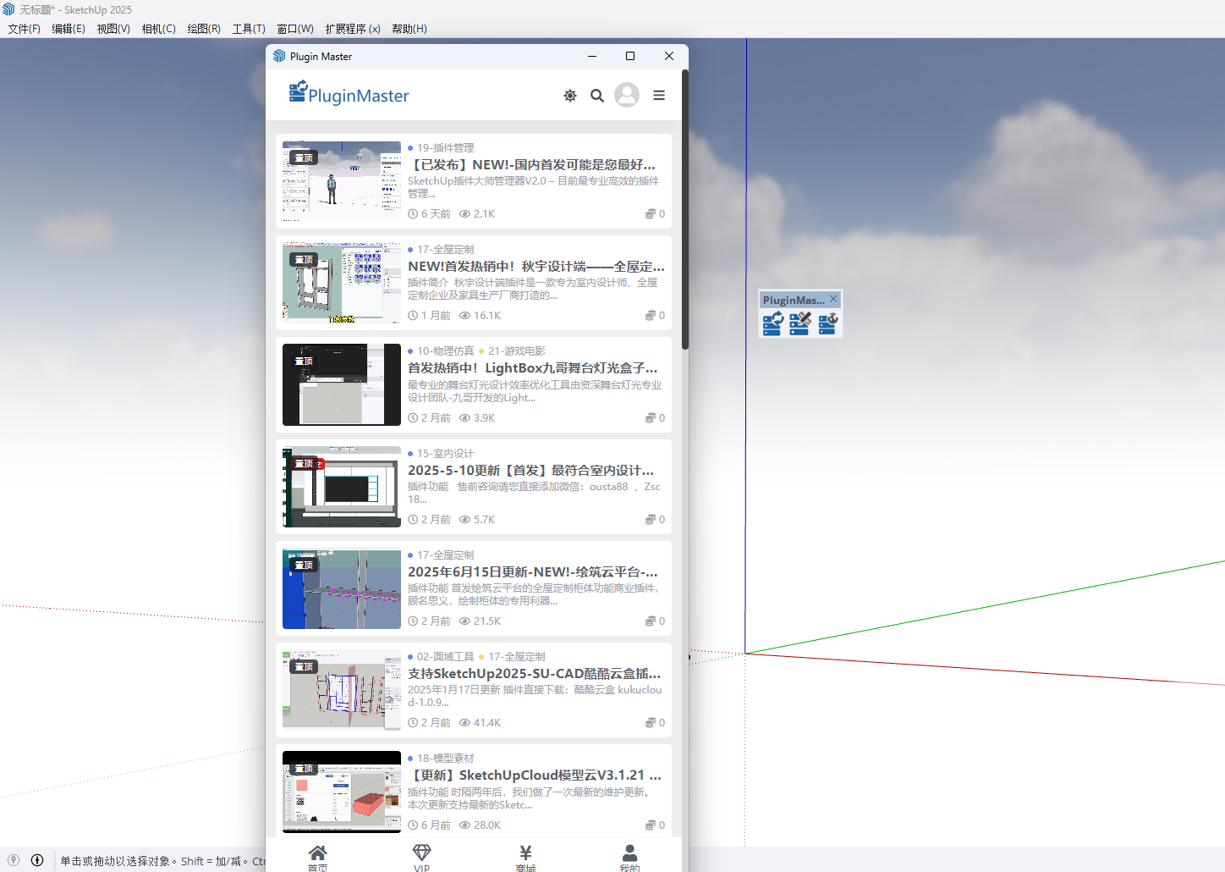The image size is (1225, 872).
Task: Click the server with globe icon
Action: tap(827, 323)
